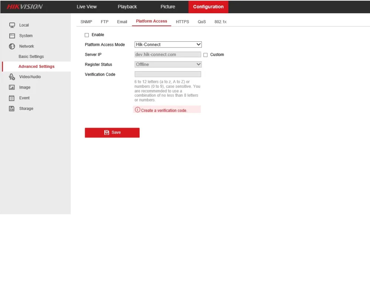Open the Email tab
This screenshot has height=298, width=370.
point(122,22)
